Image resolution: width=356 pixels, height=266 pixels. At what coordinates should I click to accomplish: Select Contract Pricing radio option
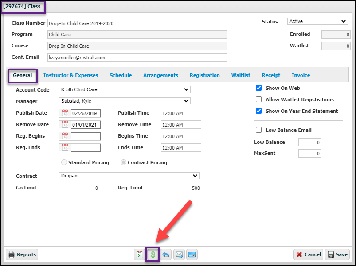[x=123, y=162]
